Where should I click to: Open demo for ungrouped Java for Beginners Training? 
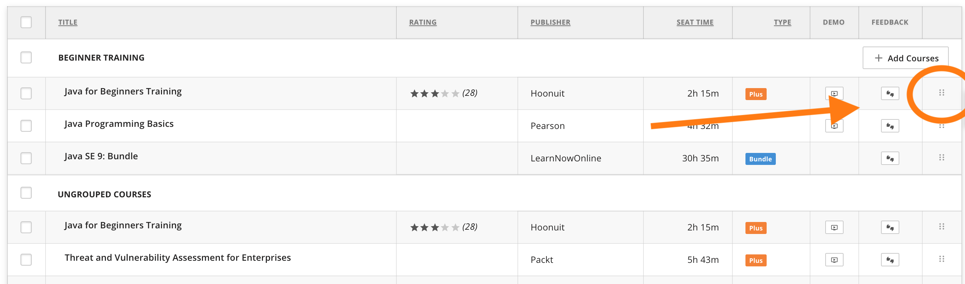coord(834,227)
